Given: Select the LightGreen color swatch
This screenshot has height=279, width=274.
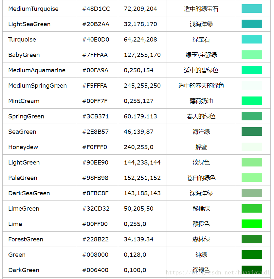Looking at the screenshot, I should coord(252,162).
